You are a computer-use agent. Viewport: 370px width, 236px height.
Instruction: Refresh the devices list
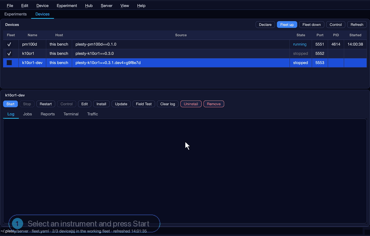[x=357, y=25]
